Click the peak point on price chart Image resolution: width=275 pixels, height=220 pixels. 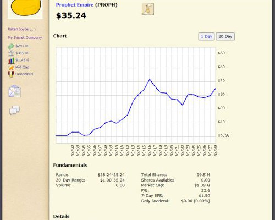tap(150, 79)
